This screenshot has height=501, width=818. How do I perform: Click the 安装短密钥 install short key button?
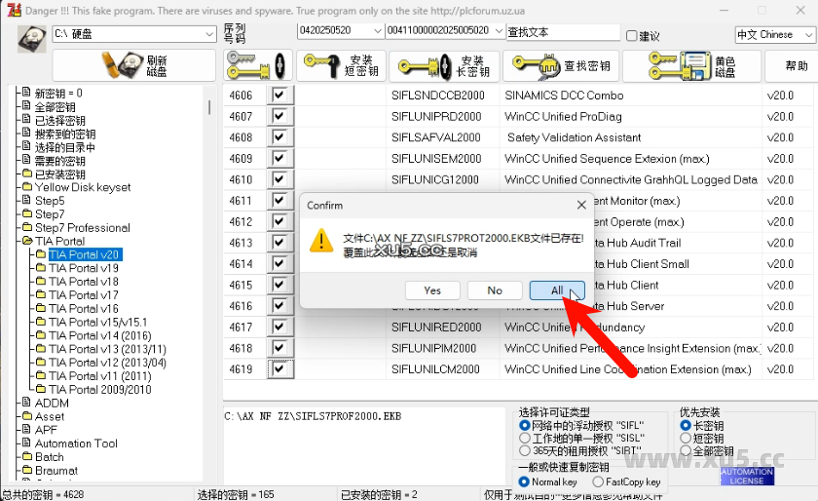click(340, 66)
